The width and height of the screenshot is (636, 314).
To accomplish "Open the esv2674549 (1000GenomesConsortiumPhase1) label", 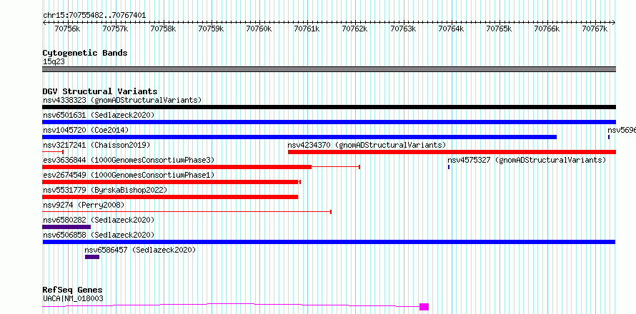I will [129, 175].
